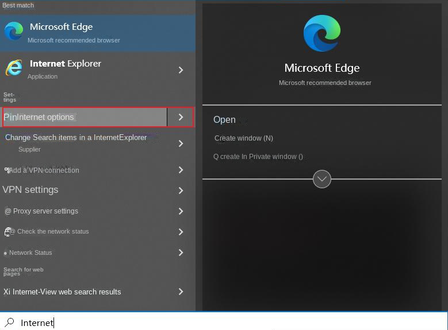Click the large Edge logo in preview pane
The width and height of the screenshot is (448, 330).
[x=321, y=34]
